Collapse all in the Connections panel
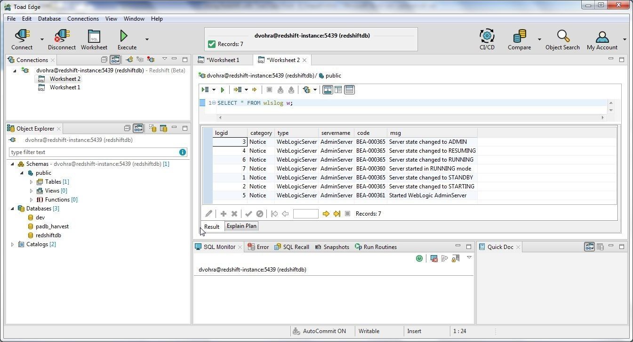The height and width of the screenshot is (342, 633). tap(104, 60)
